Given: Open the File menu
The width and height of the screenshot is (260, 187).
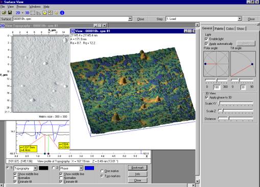Looking at the screenshot, I should pyautogui.click(x=3, y=7).
